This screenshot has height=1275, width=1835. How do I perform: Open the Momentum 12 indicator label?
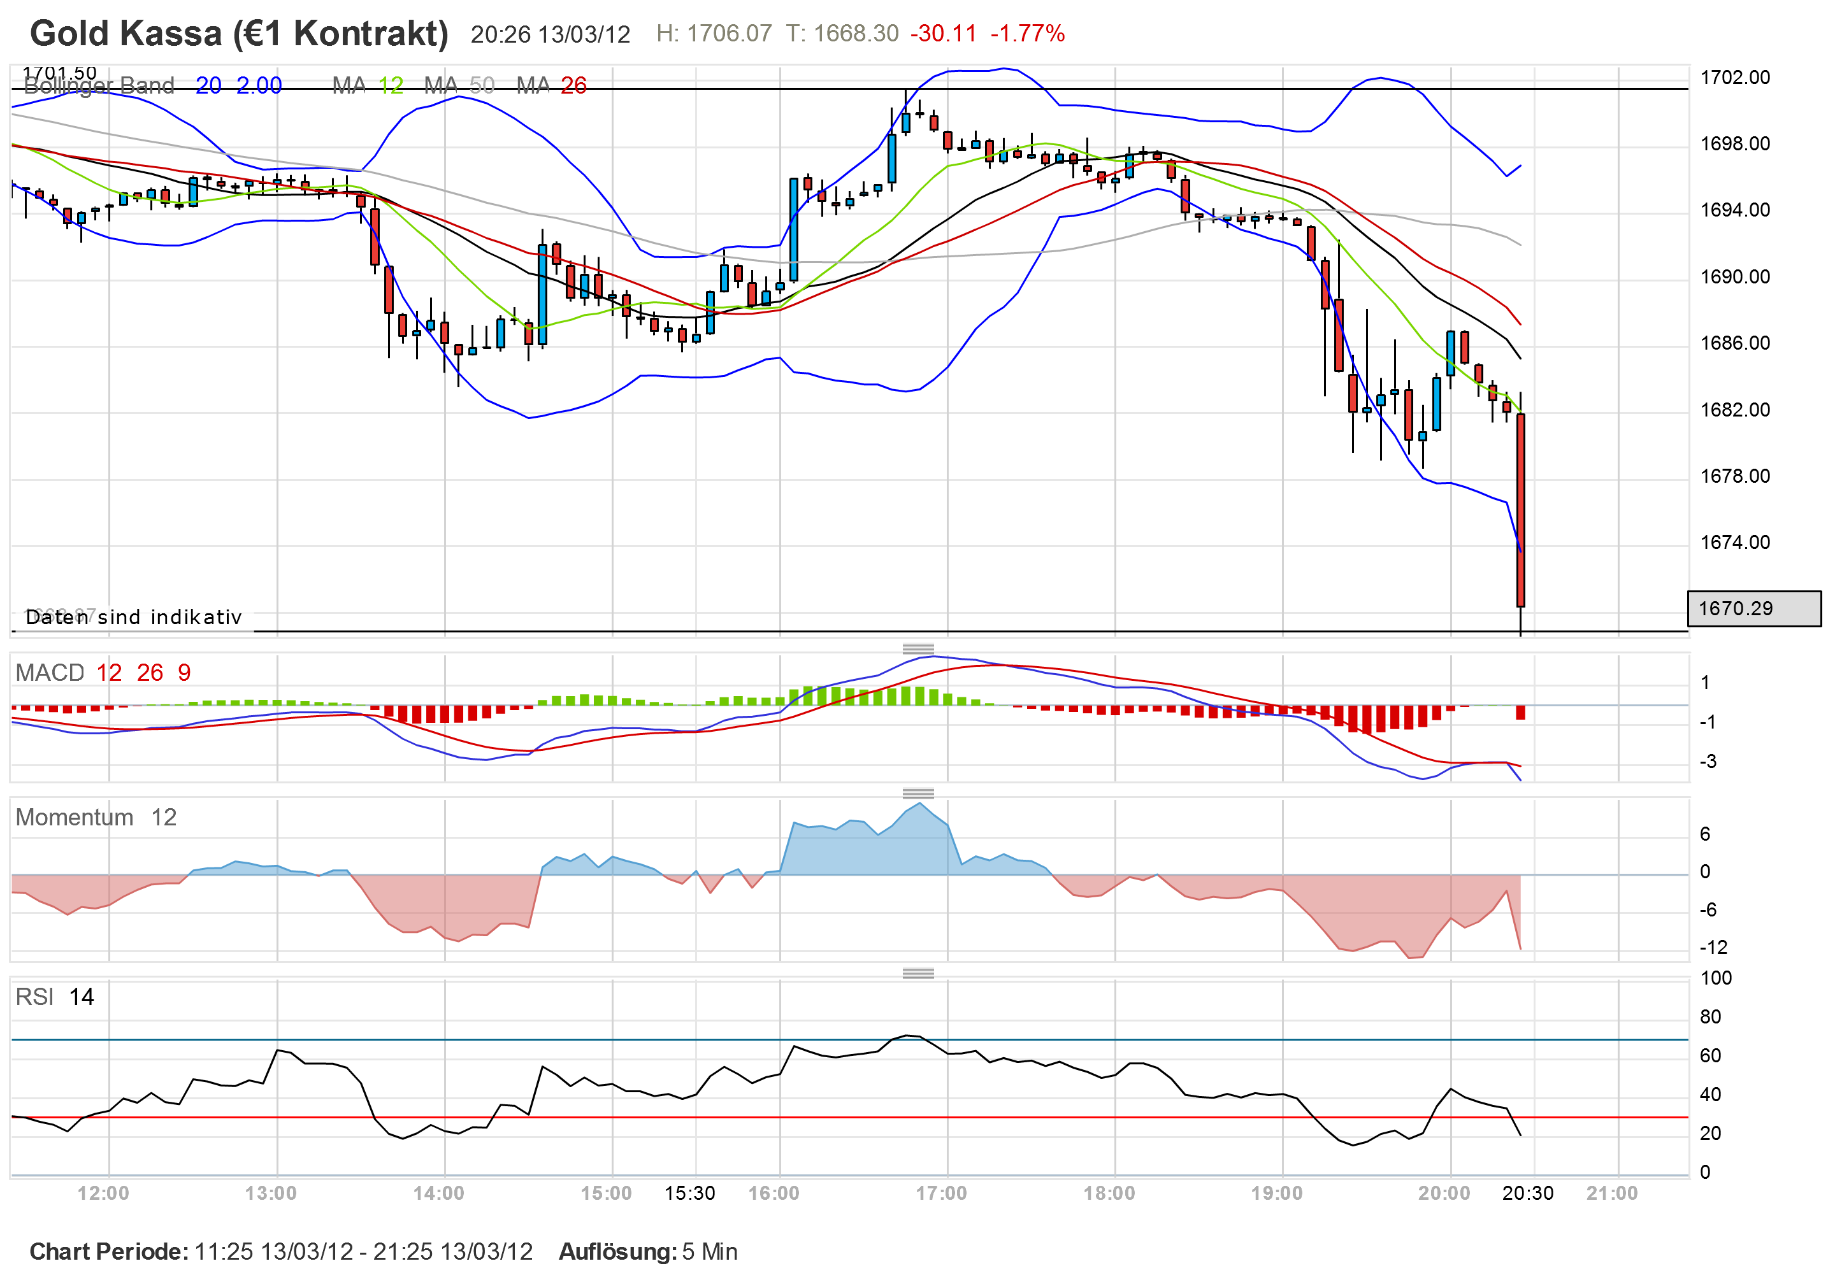(x=96, y=817)
